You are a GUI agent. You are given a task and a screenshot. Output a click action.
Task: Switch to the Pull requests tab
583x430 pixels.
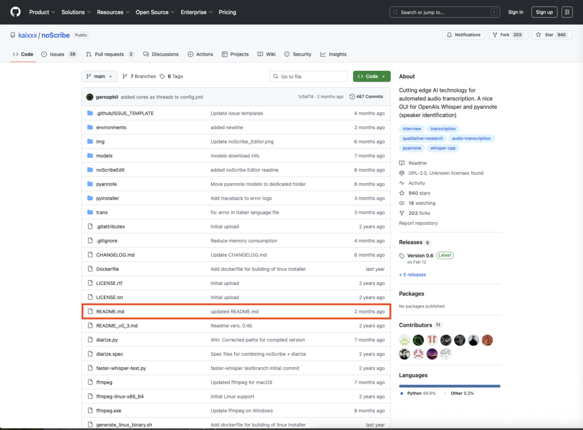tap(110, 54)
